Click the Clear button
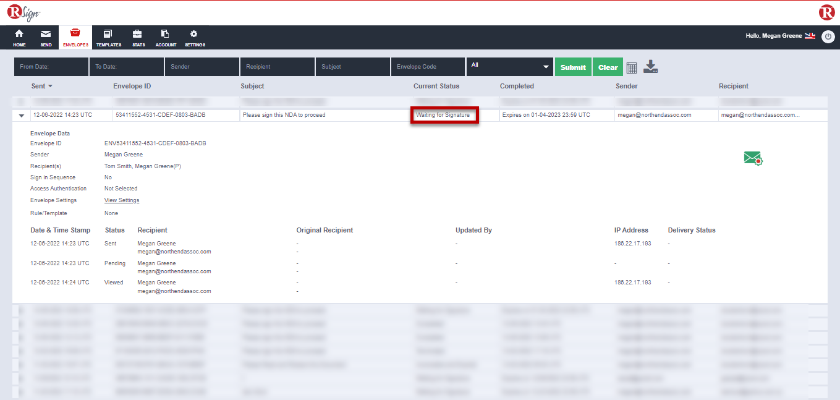Image resolution: width=840 pixels, height=400 pixels. coord(608,67)
